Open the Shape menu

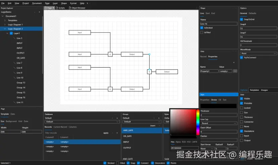pyautogui.click(x=64, y=3)
